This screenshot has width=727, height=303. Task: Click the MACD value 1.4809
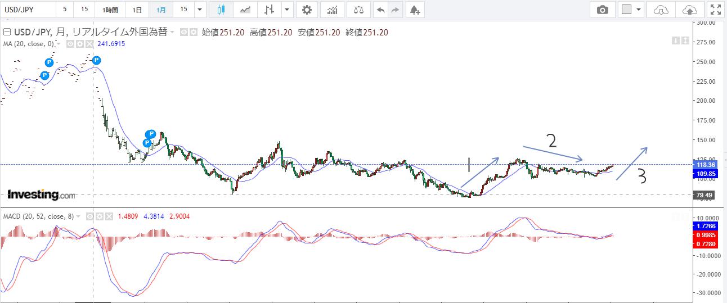click(129, 216)
